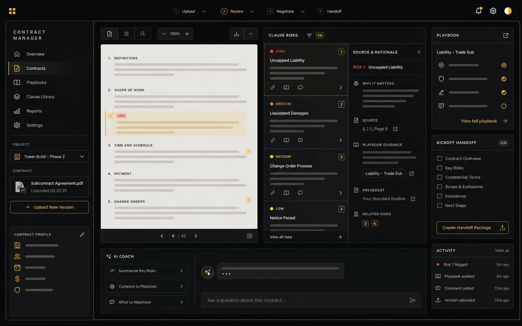This screenshot has width=522, height=326.
Task: Select Subcontract Agreement.pdf file card
Action: coord(49,187)
